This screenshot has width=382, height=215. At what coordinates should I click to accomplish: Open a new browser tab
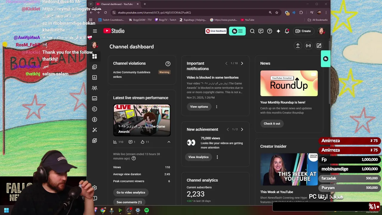pos(145,4)
